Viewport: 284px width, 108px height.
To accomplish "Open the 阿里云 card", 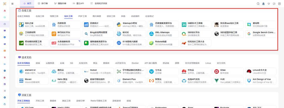I will (163, 80).
